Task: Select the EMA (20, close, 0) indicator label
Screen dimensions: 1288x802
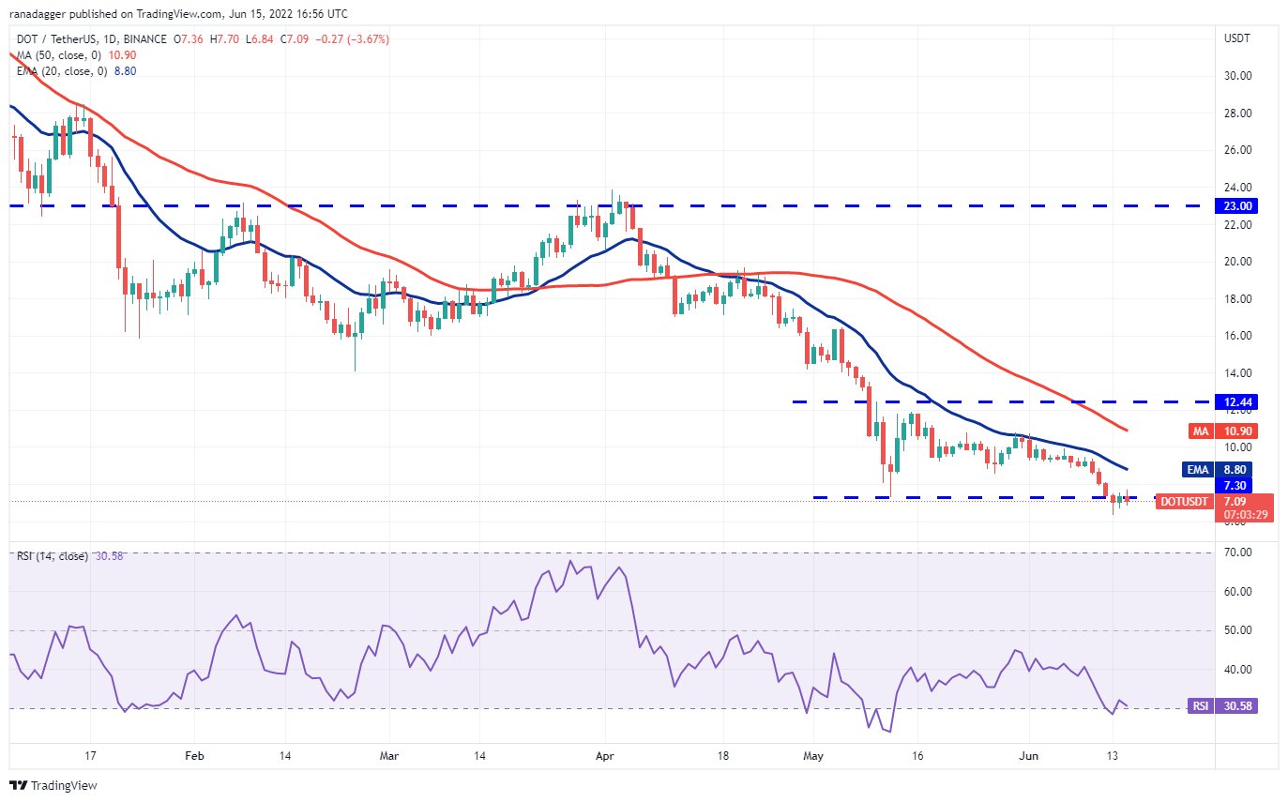Action: (x=60, y=70)
